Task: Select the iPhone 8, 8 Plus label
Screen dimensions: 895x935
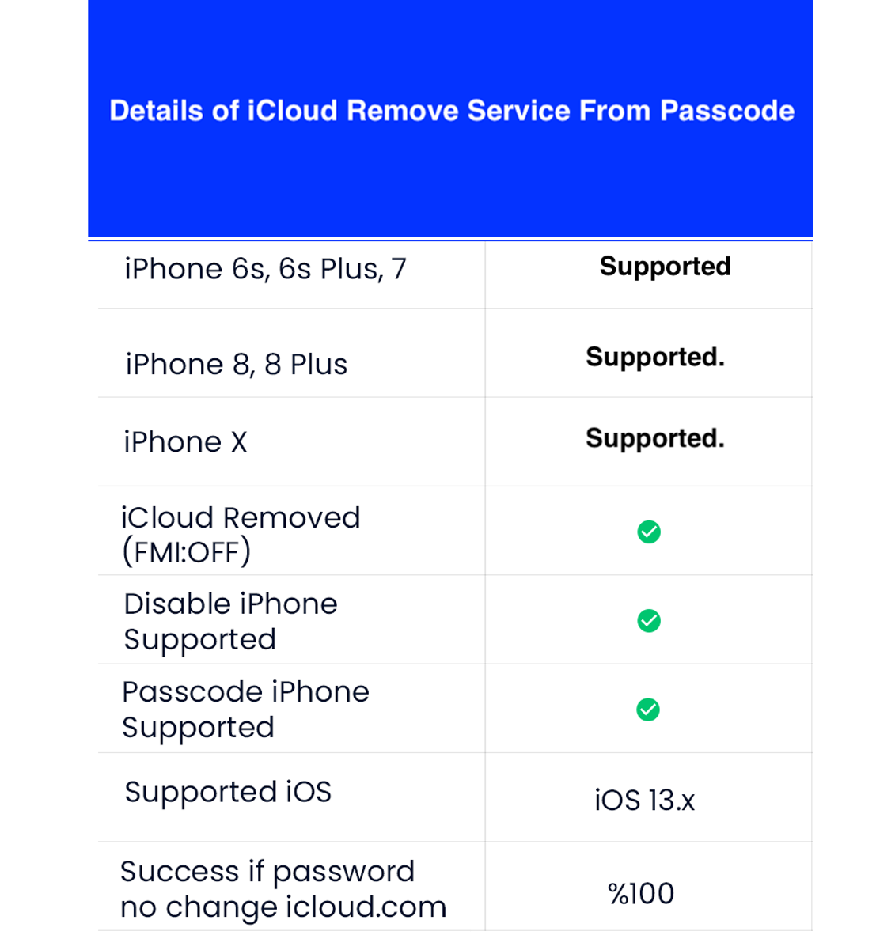Action: 236,365
